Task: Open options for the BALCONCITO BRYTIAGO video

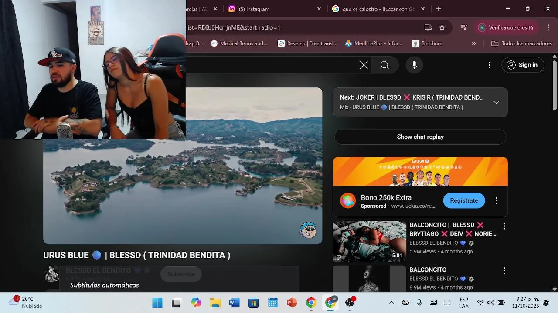Action: pos(504,226)
